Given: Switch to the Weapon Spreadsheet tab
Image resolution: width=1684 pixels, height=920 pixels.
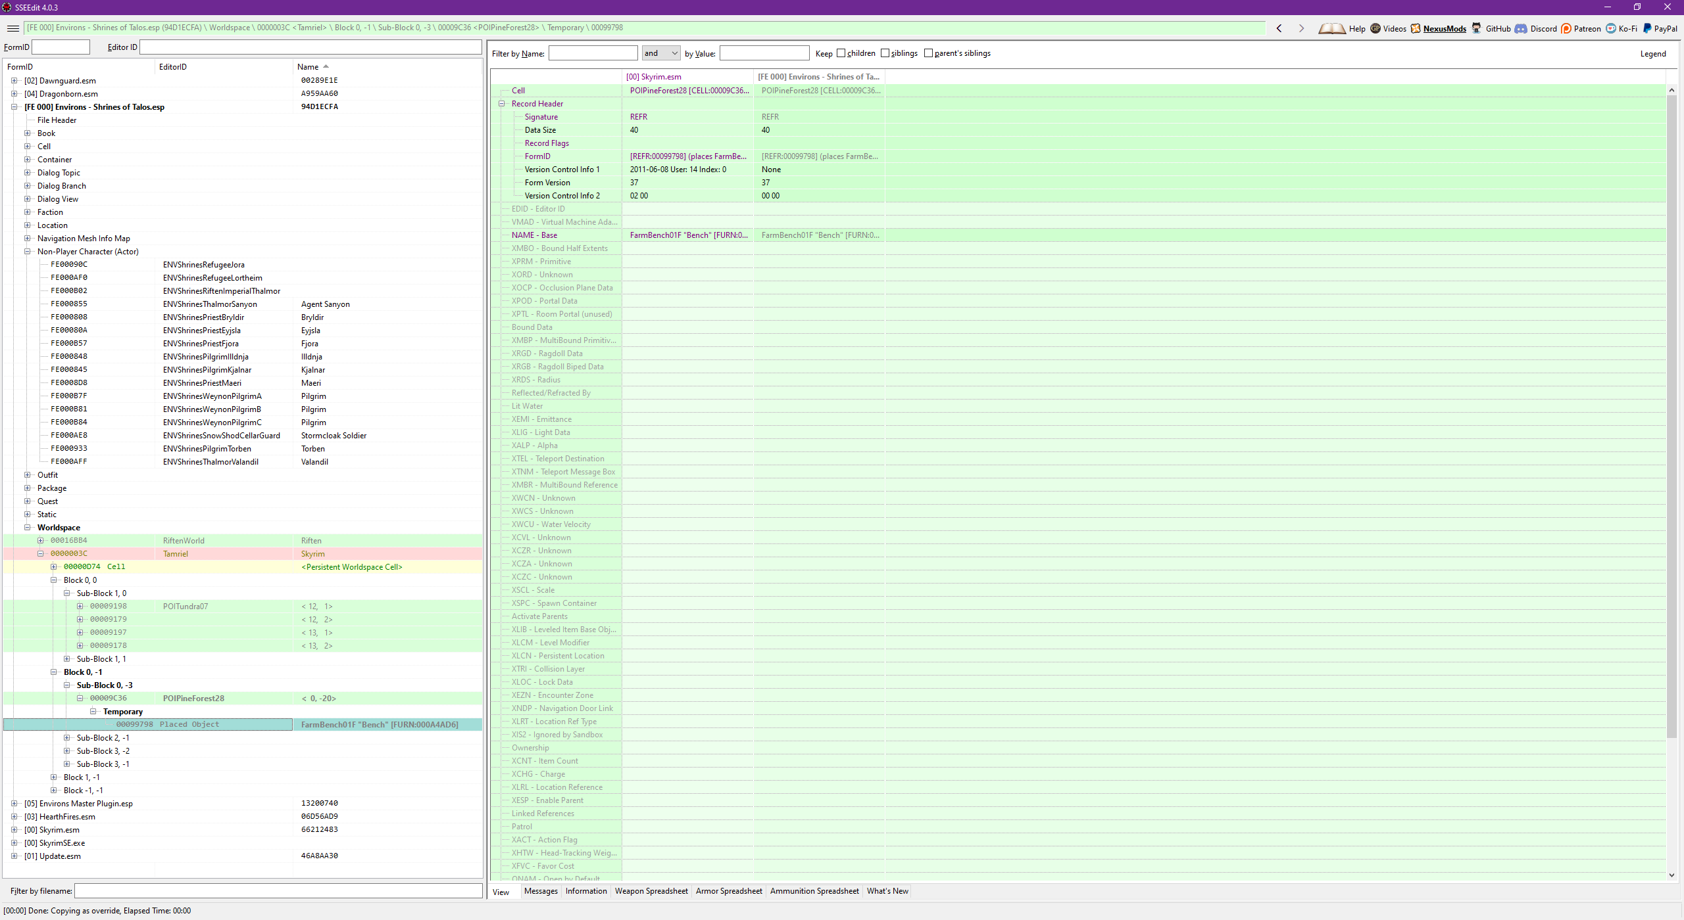Looking at the screenshot, I should (651, 891).
